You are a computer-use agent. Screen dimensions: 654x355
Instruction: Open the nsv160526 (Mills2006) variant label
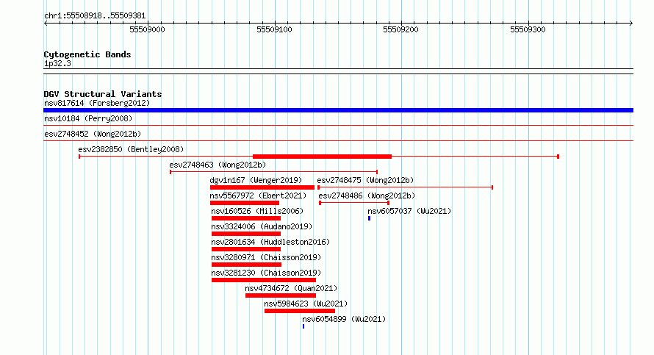pos(257,211)
